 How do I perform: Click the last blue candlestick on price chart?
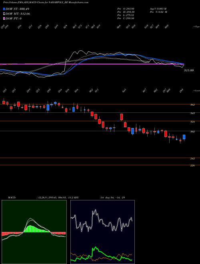(x=184, y=137)
